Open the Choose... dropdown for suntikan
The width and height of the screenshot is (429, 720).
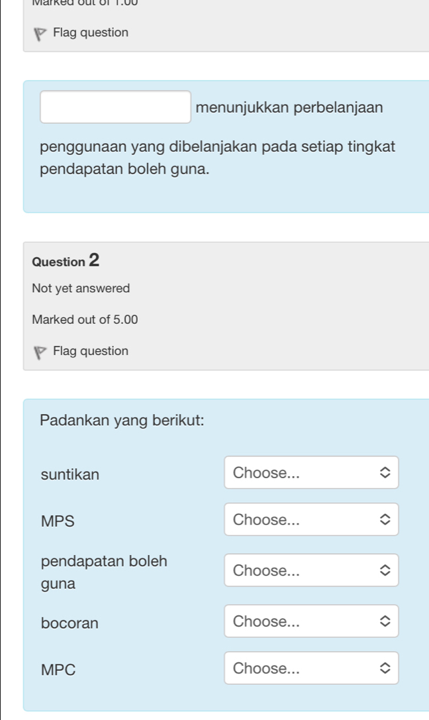[311, 473]
